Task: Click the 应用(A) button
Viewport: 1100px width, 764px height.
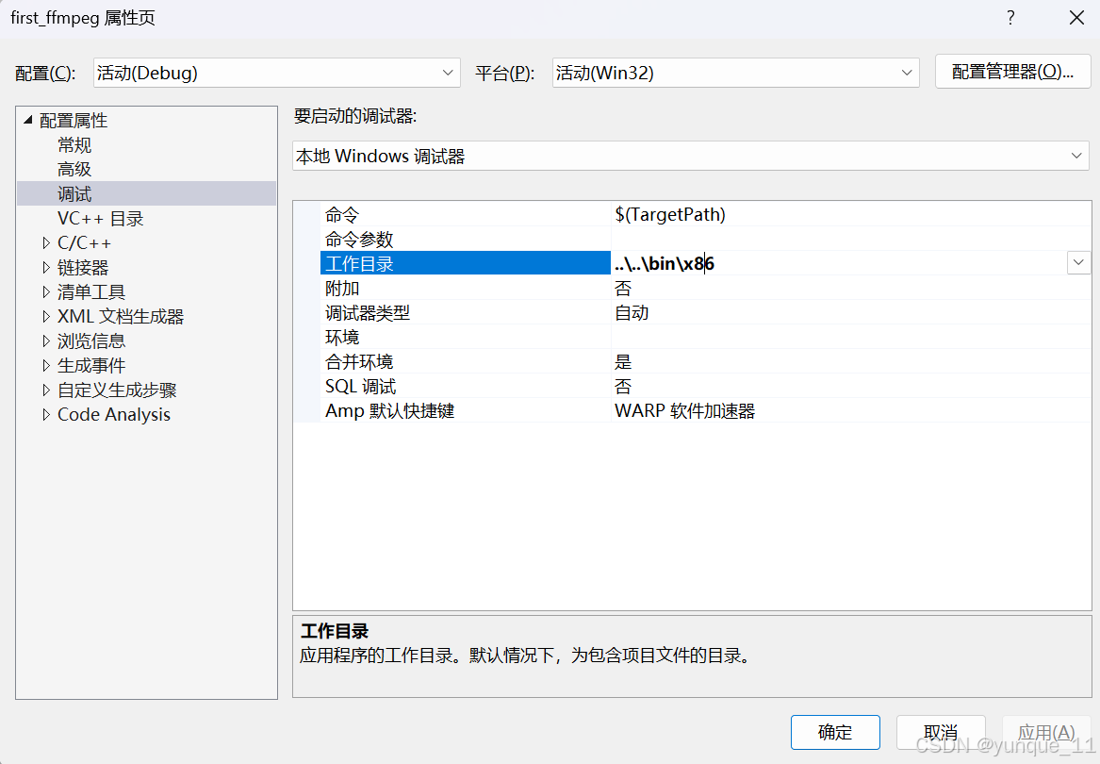Action: [x=1046, y=732]
